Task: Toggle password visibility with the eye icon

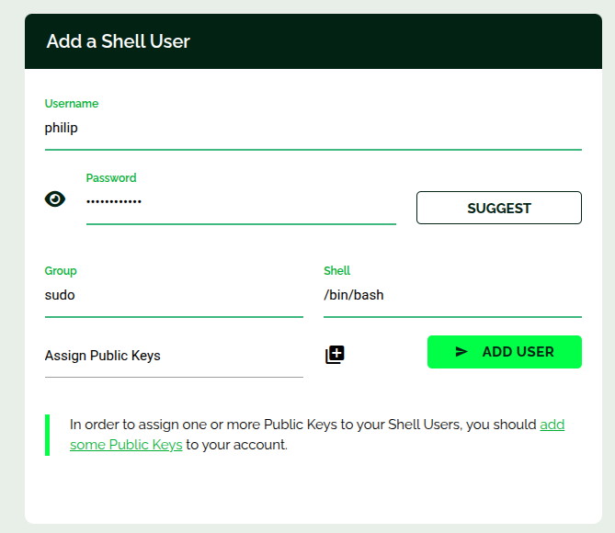Action: point(55,199)
